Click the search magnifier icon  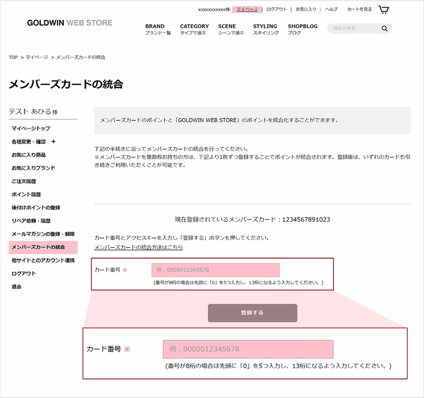384,29
